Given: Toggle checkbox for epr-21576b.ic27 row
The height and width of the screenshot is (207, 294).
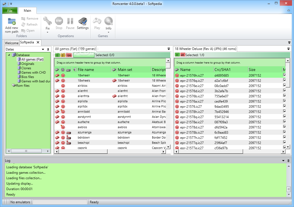Looking at the screenshot, I should coord(284,96).
